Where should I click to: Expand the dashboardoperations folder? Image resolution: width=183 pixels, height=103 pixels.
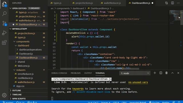coord(28,49)
